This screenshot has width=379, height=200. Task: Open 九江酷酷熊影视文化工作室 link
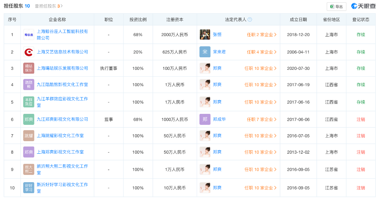63,85
